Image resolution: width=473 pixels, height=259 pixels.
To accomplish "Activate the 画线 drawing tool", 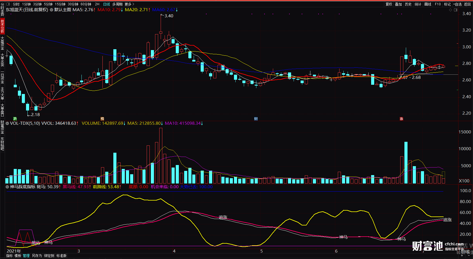I will pyautogui.click(x=428, y=4).
